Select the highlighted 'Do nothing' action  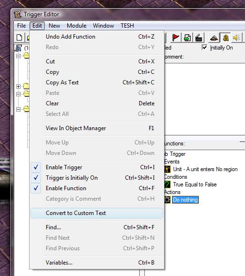tap(185, 200)
